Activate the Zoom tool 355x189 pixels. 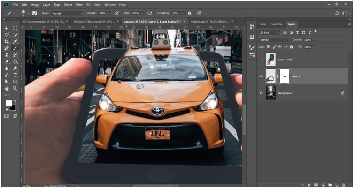(x=15, y=88)
